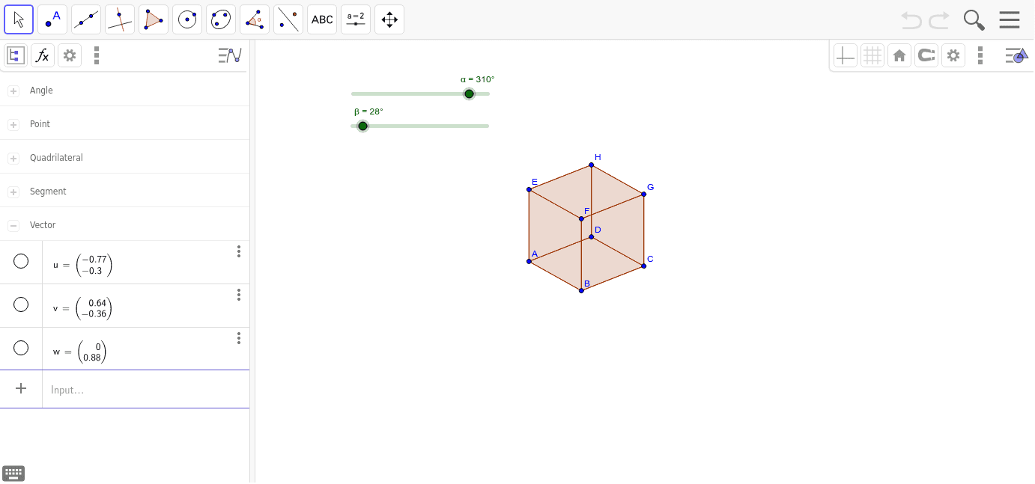The height and width of the screenshot is (484, 1035).
Task: Open the ABC text tool
Action: [x=321, y=19]
